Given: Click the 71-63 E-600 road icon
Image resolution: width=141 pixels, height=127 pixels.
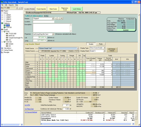Looking at the screenshot, I should click(7, 34).
